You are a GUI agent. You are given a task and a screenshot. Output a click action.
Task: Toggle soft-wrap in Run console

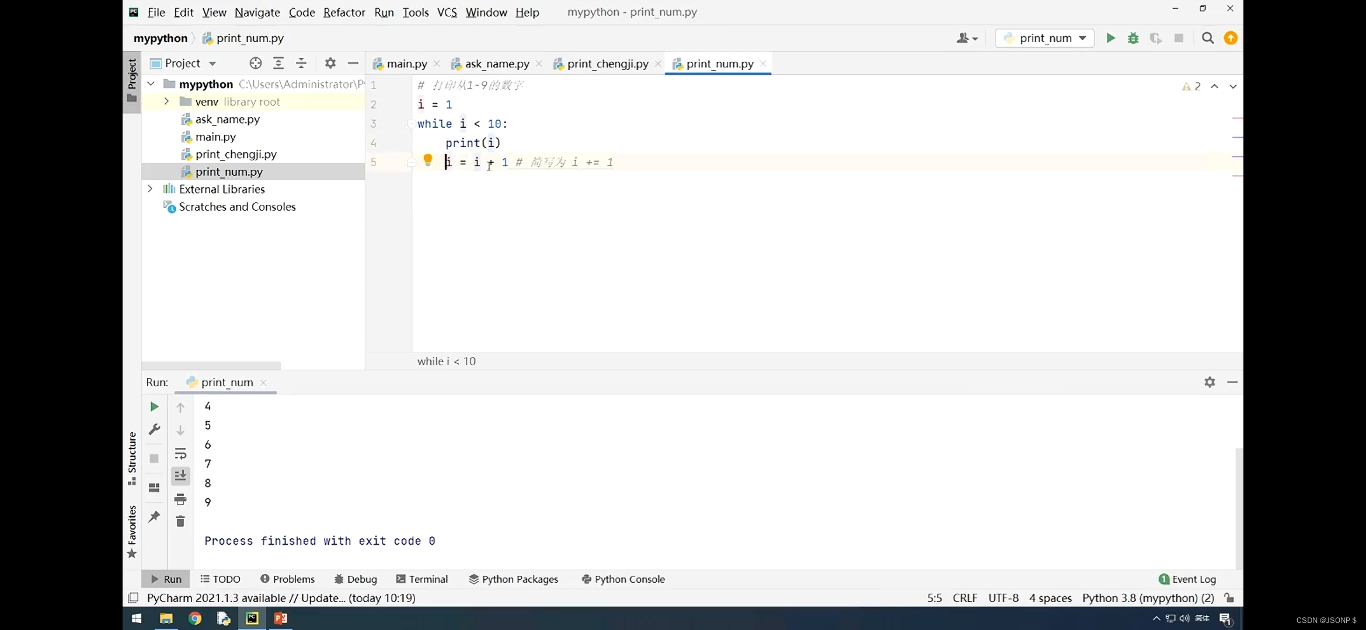180,453
